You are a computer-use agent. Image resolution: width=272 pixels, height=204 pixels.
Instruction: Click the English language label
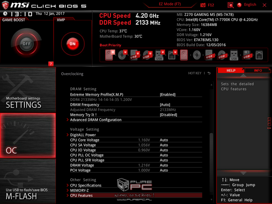[250, 4]
